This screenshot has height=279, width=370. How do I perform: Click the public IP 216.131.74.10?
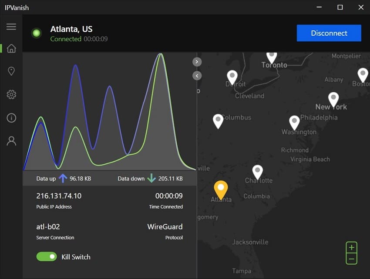[59, 196]
